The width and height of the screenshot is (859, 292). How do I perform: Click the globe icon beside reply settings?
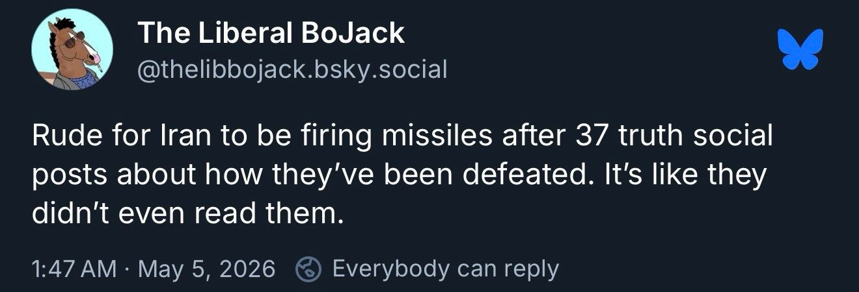309,269
